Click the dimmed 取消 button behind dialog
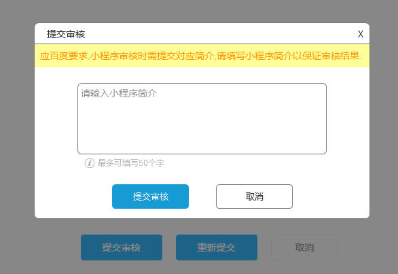This screenshot has height=274, width=398. click(304, 247)
